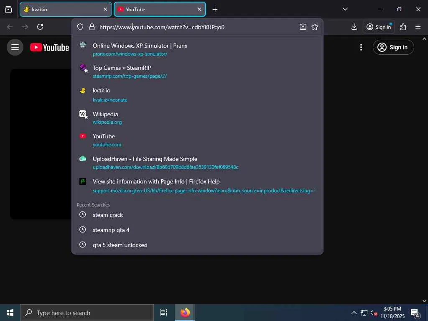The height and width of the screenshot is (321, 428).
Task: Open the support.mozilla.org URL
Action: (204, 191)
